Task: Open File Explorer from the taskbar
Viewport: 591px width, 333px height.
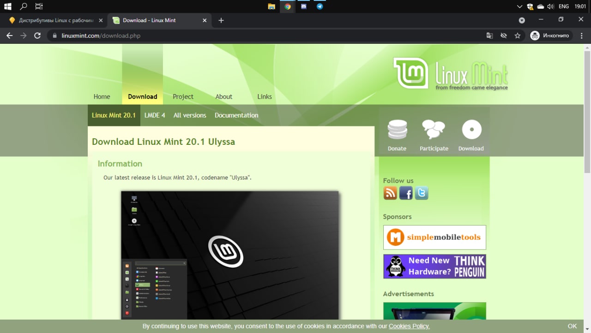Action: click(x=271, y=6)
